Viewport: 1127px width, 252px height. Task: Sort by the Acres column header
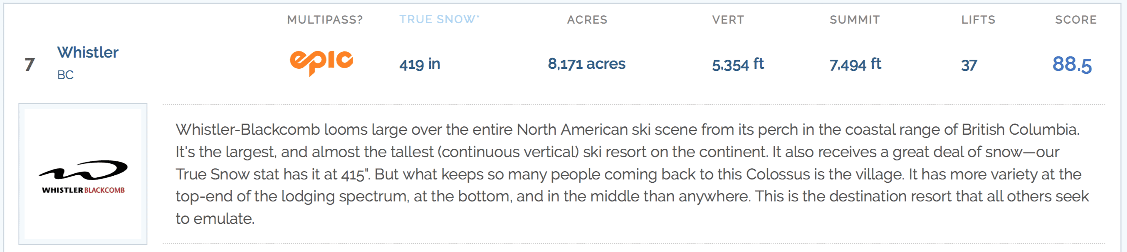(x=587, y=19)
